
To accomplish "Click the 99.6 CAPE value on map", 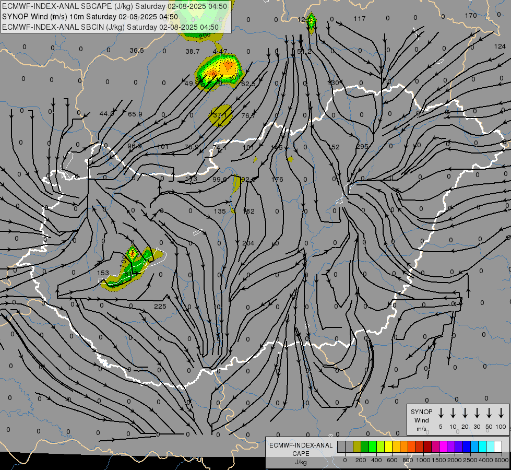I will [219, 180].
